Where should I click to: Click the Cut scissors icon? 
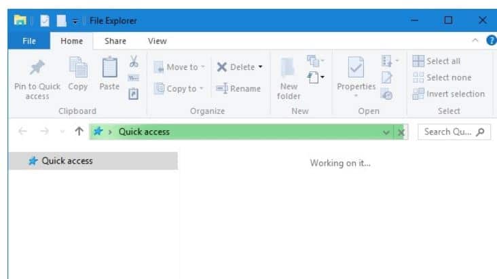tap(134, 62)
